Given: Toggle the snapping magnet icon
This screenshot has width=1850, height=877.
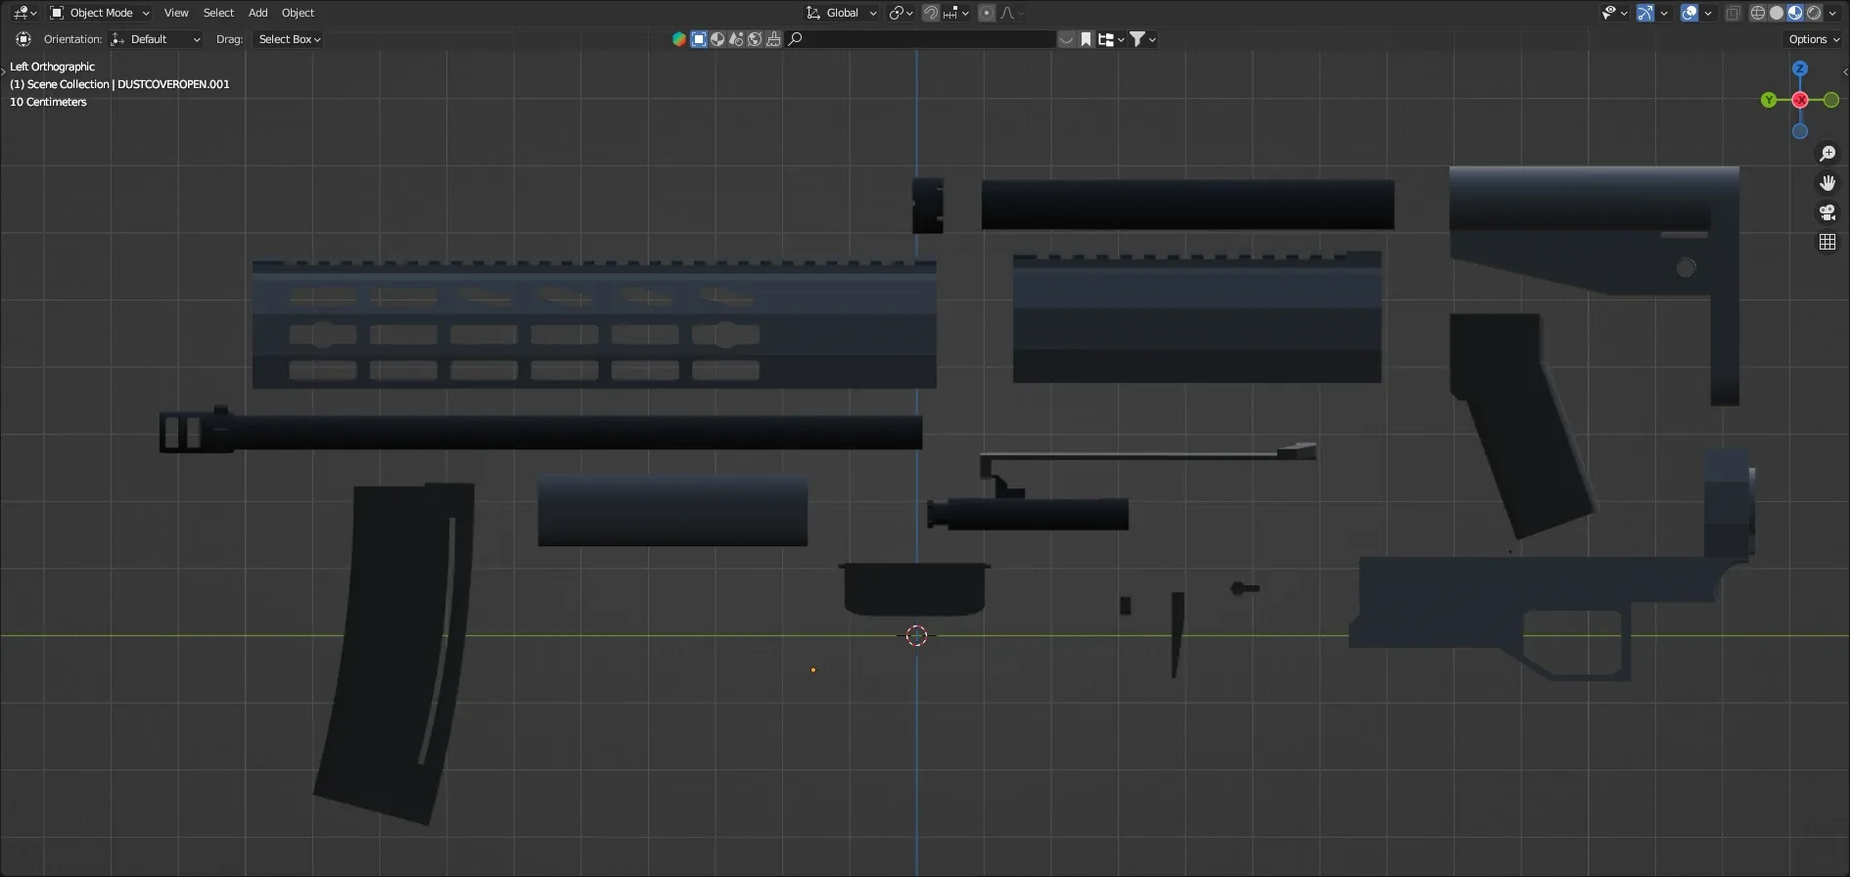Looking at the screenshot, I should [x=931, y=13].
